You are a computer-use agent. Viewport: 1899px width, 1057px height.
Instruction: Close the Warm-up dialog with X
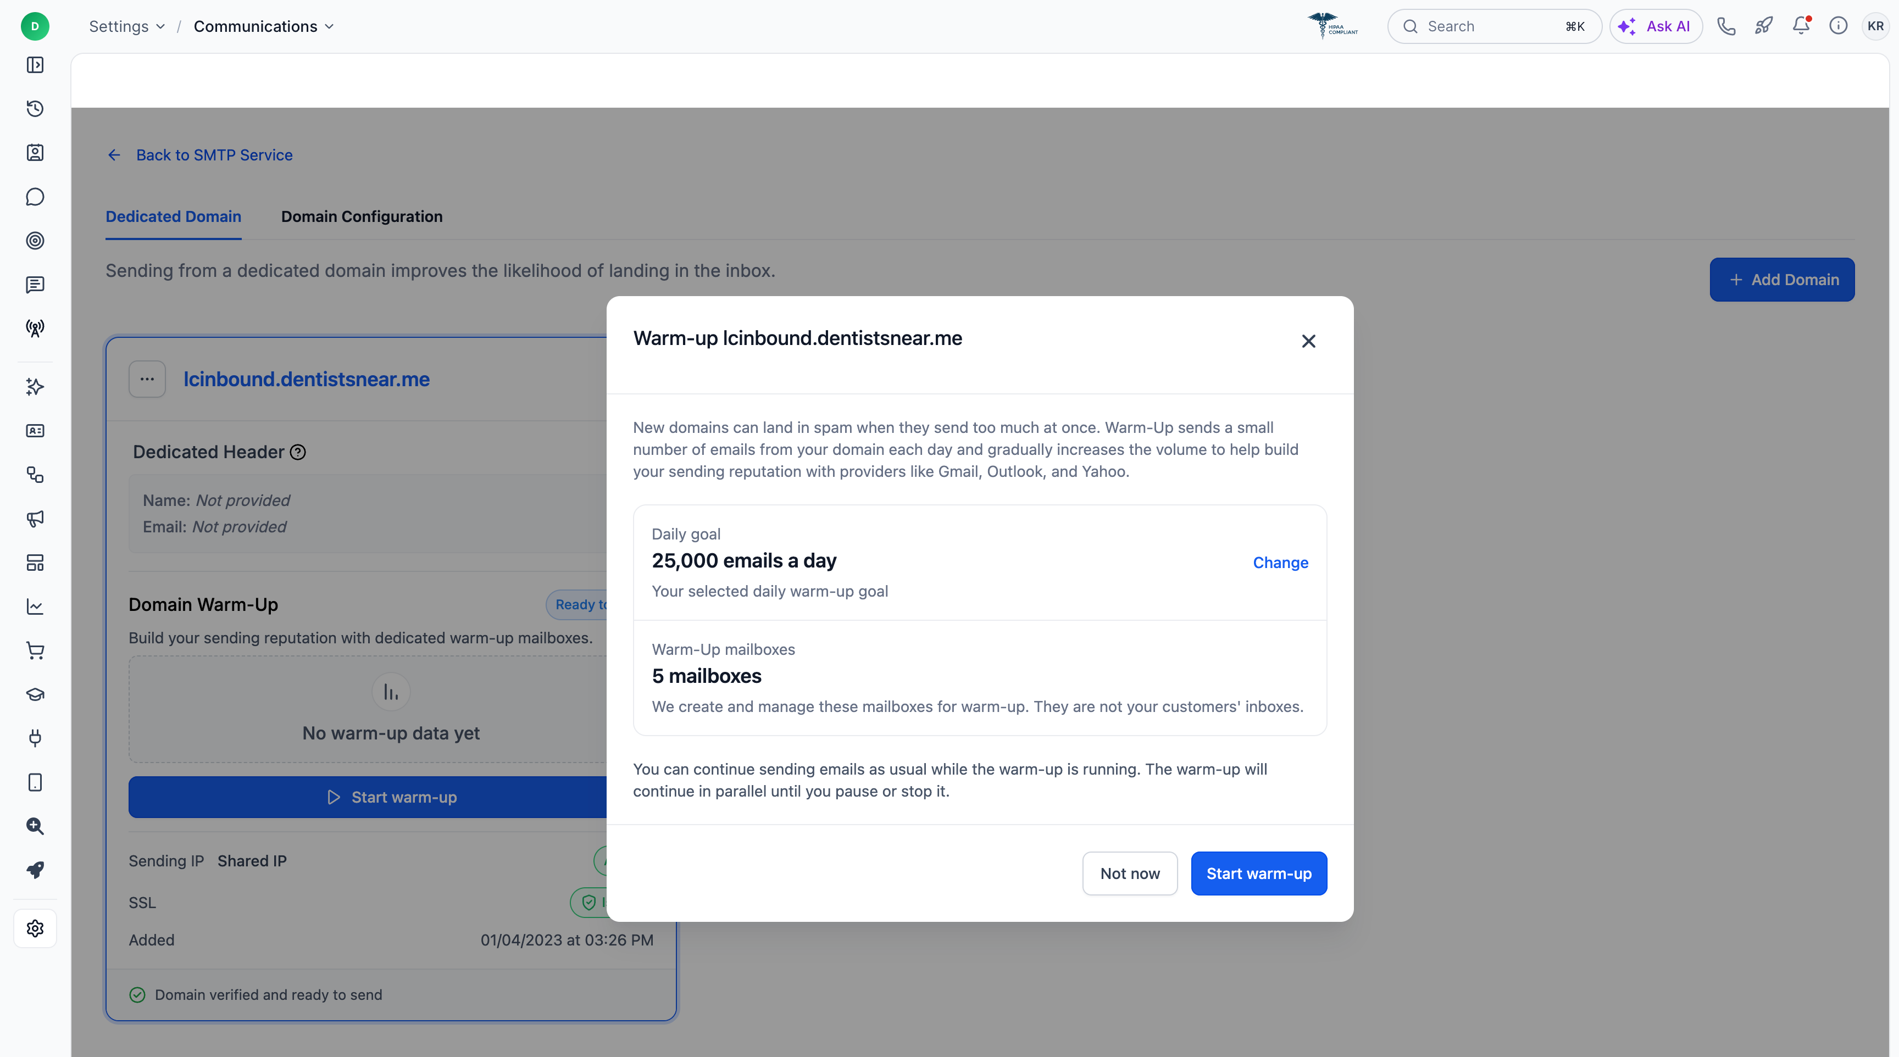[1308, 341]
